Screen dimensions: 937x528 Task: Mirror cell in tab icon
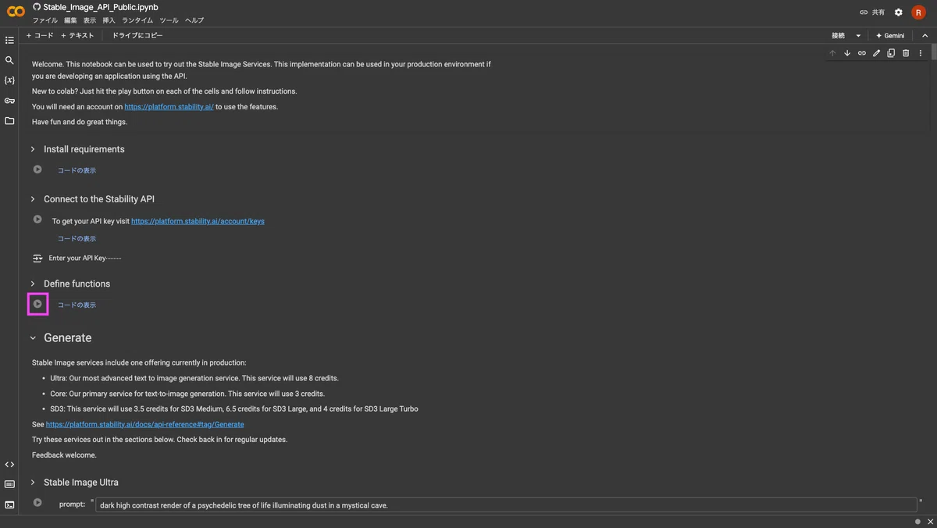pos(891,53)
